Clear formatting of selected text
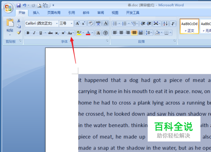Viewport: 211px width, 152px height. point(91,23)
